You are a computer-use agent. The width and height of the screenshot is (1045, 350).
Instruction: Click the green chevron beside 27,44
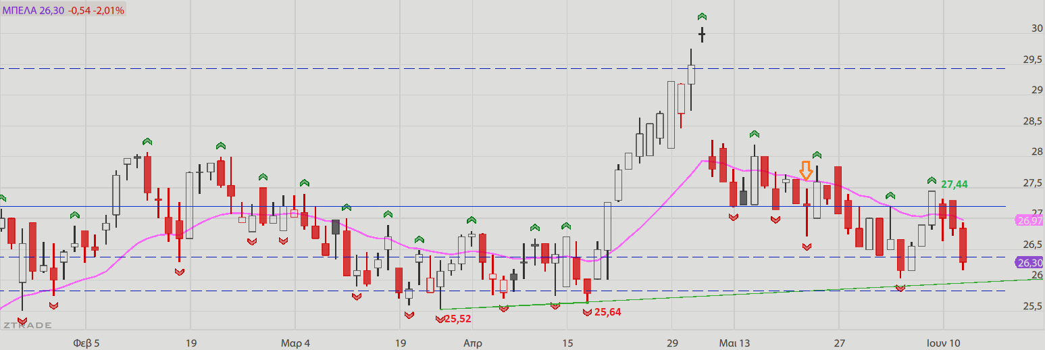(932, 181)
